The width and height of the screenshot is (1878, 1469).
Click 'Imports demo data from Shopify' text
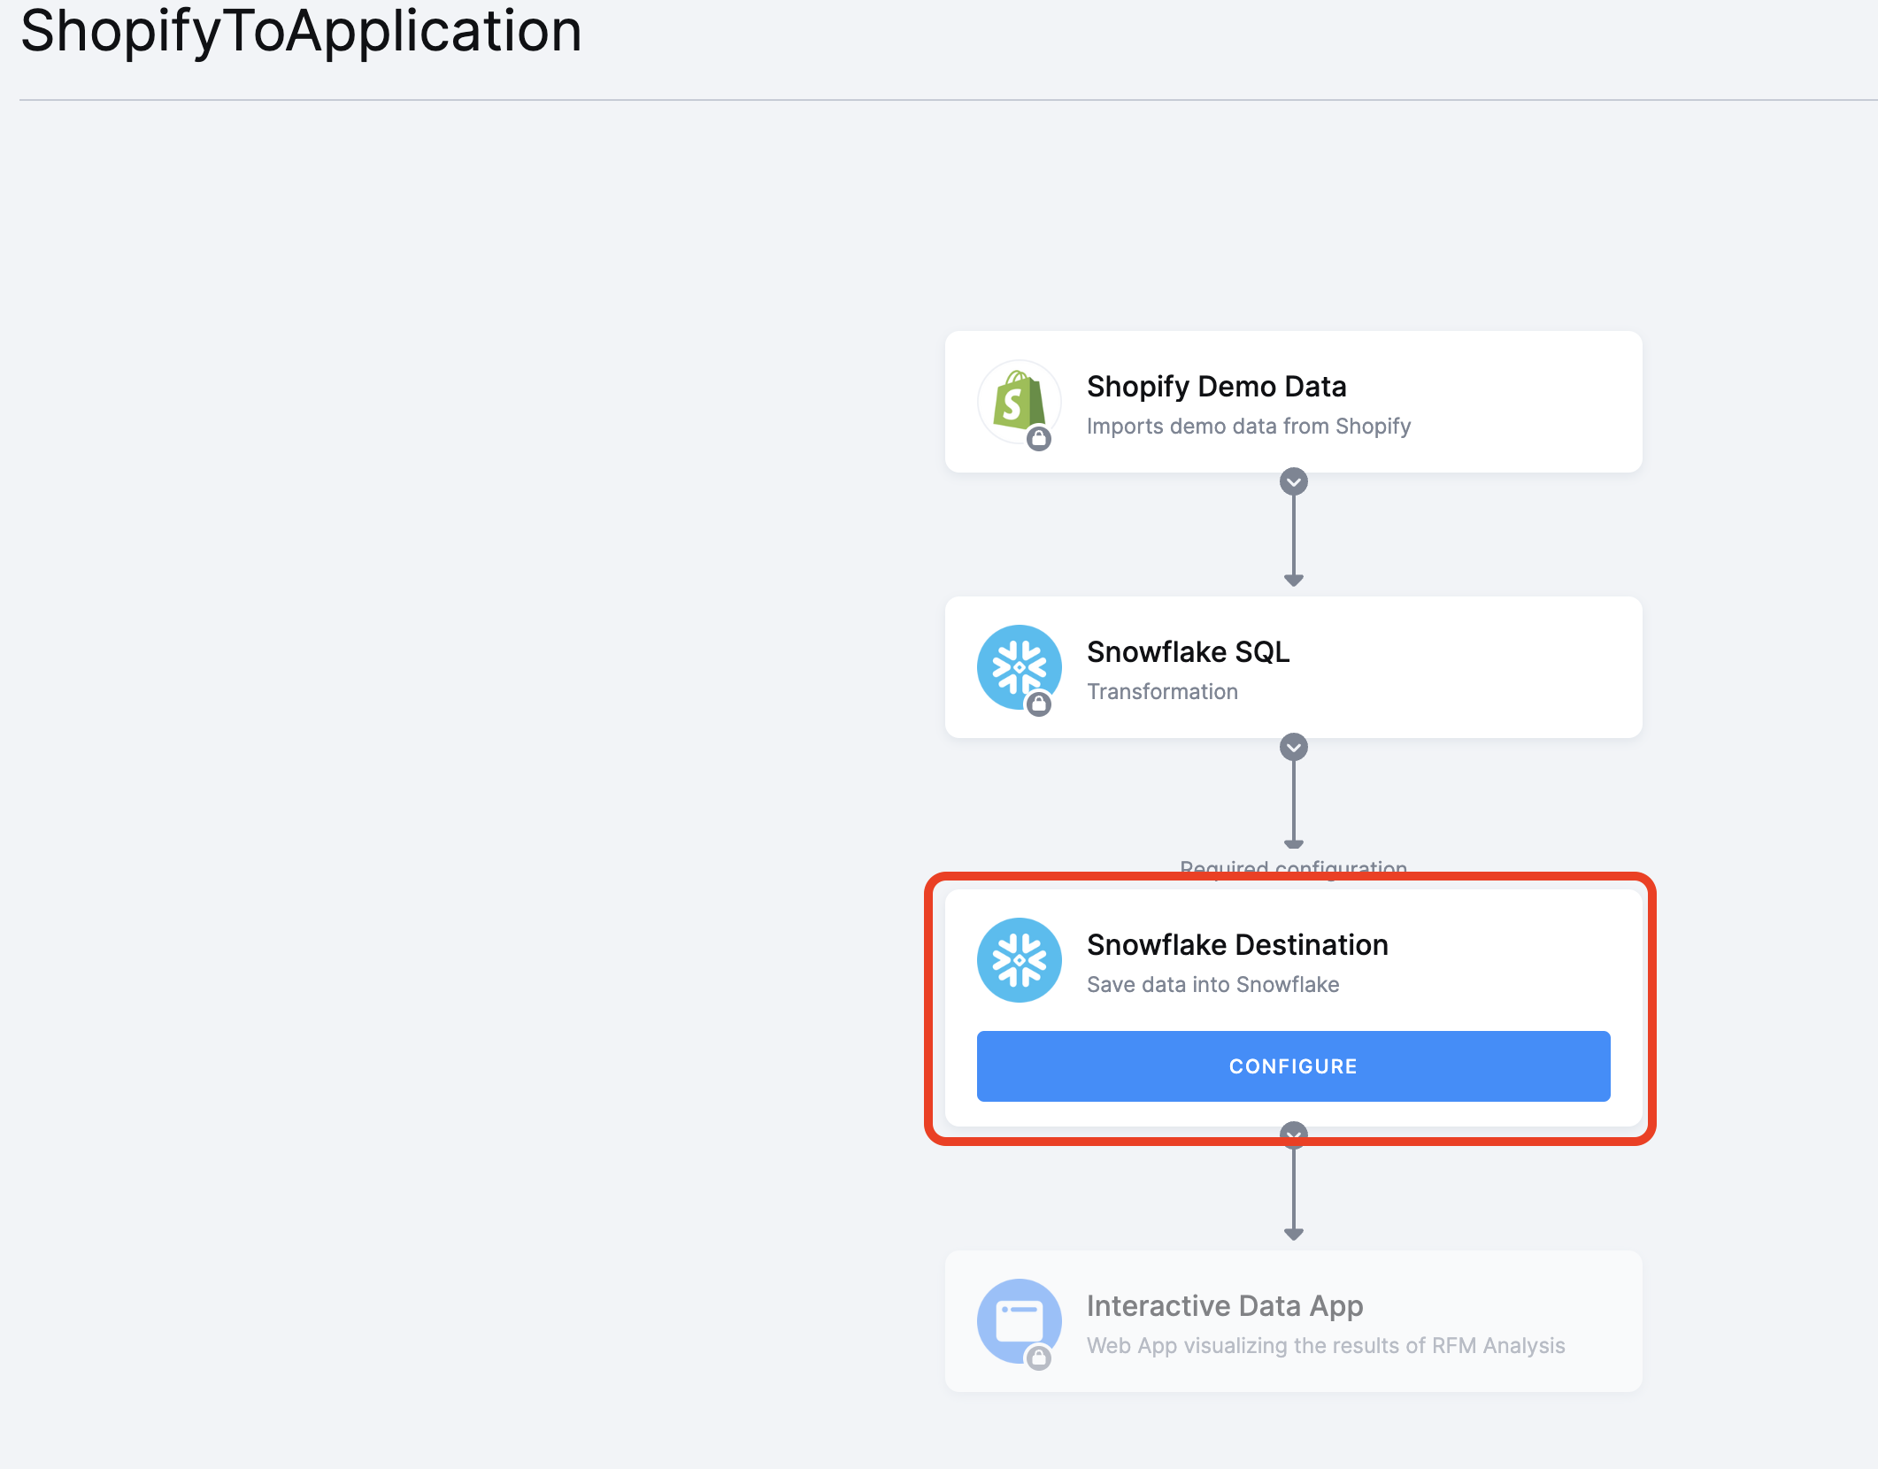(1249, 426)
